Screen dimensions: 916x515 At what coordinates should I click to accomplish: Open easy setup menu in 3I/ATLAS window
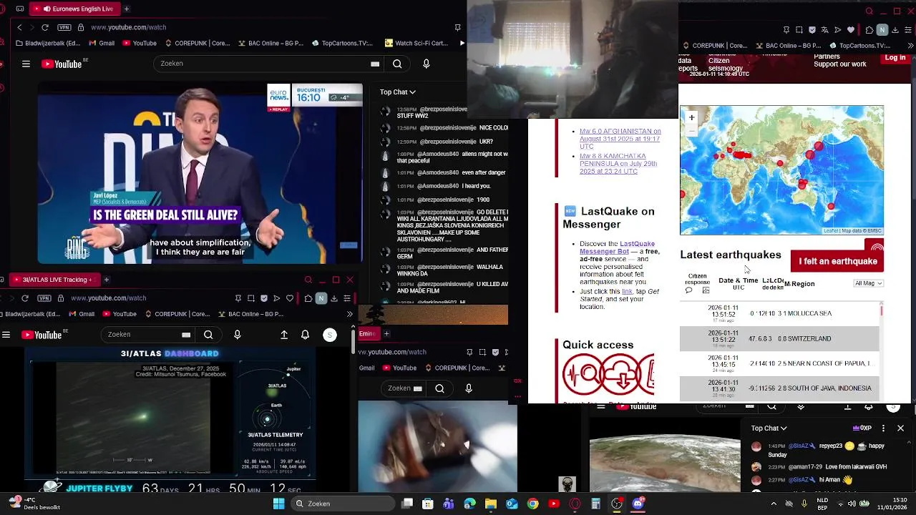click(347, 298)
